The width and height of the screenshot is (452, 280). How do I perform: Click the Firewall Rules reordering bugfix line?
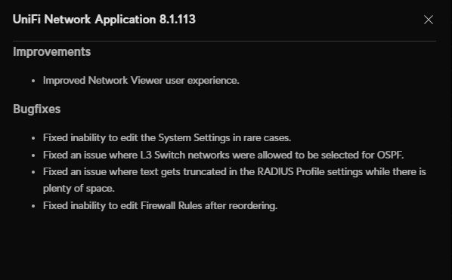160,205
